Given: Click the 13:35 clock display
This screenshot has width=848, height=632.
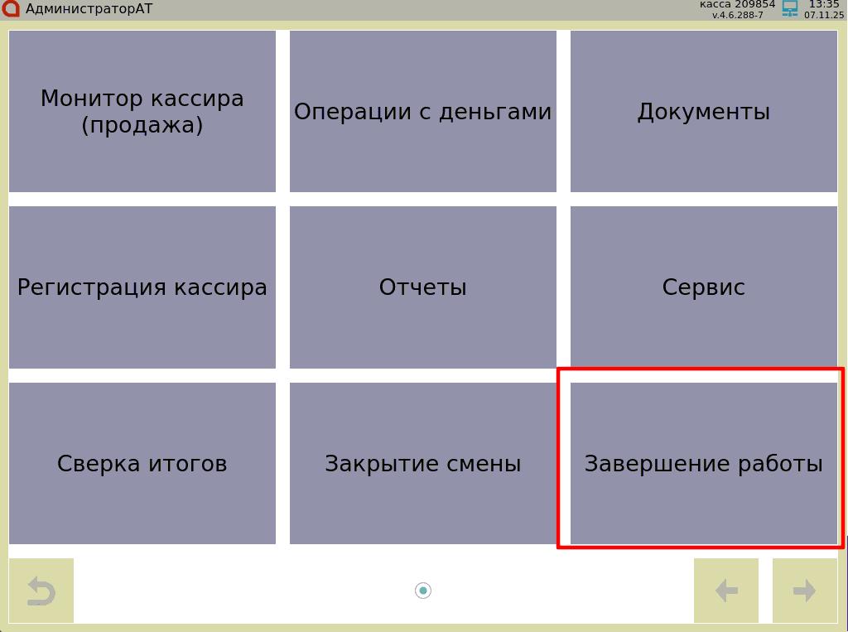Looking at the screenshot, I should (x=824, y=4).
